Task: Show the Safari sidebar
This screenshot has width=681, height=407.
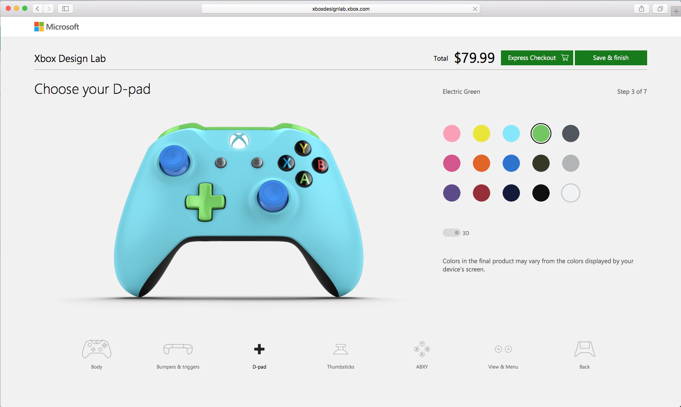Action: (65, 9)
